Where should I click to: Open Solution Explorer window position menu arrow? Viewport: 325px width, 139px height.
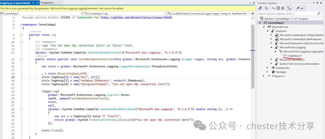(314, 3)
